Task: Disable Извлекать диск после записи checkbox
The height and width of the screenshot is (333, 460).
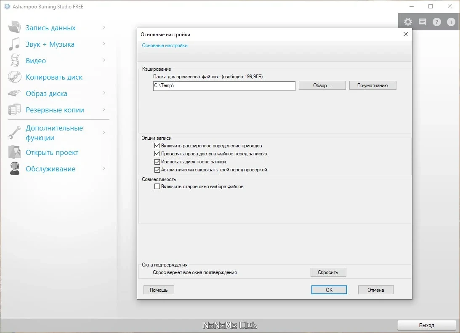Action: pyautogui.click(x=157, y=162)
